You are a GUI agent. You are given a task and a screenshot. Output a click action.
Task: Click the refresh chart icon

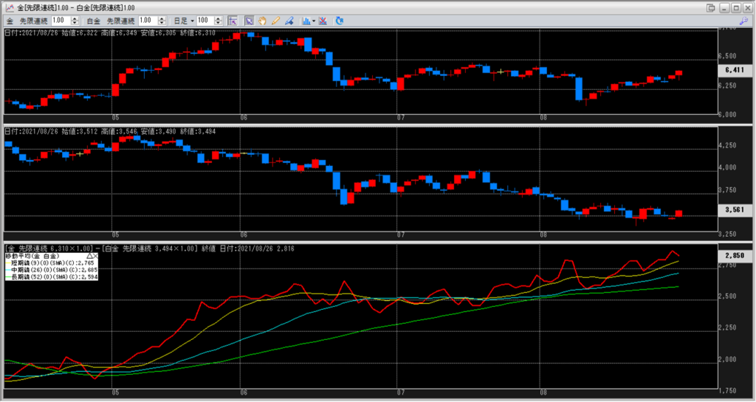(x=339, y=21)
